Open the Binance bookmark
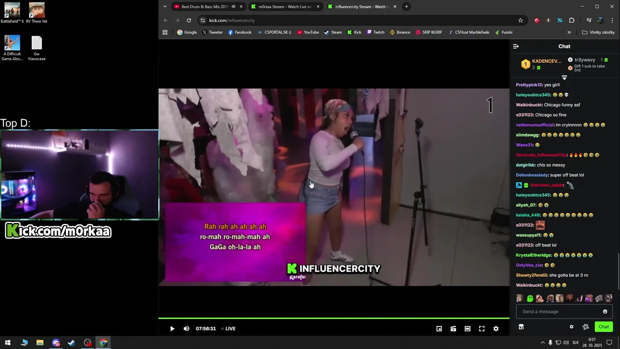The height and width of the screenshot is (349, 620). coord(400,32)
